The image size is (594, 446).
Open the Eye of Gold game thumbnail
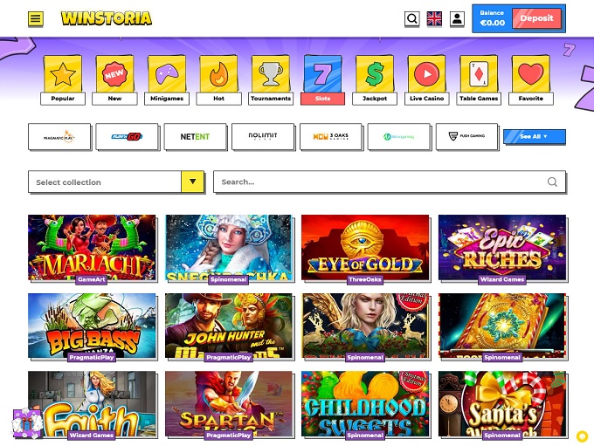pyautogui.click(x=365, y=248)
